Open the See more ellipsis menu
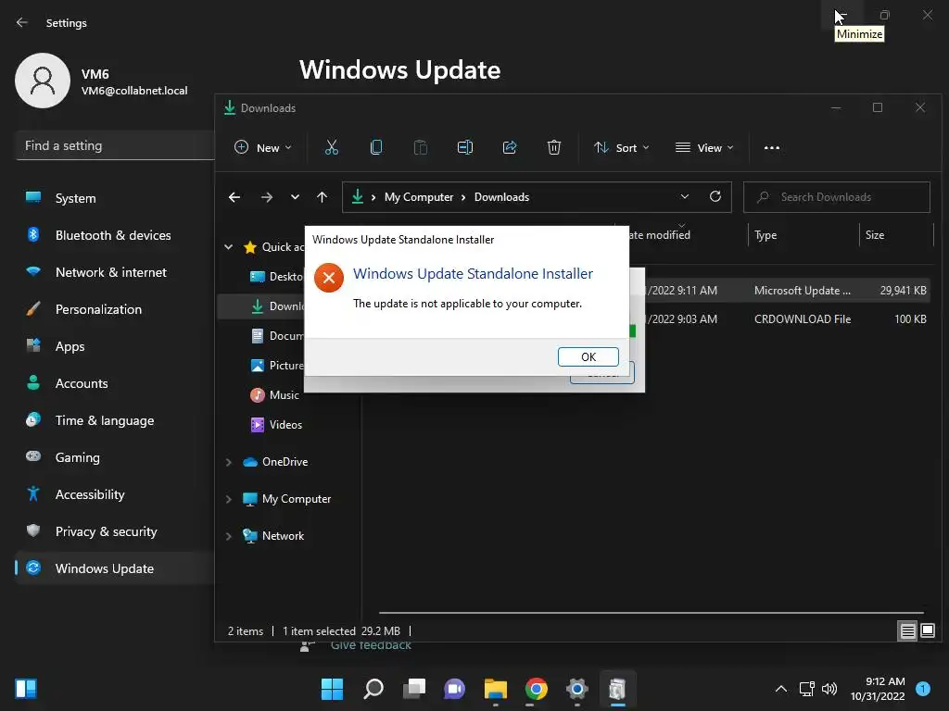This screenshot has width=949, height=711. 772,147
